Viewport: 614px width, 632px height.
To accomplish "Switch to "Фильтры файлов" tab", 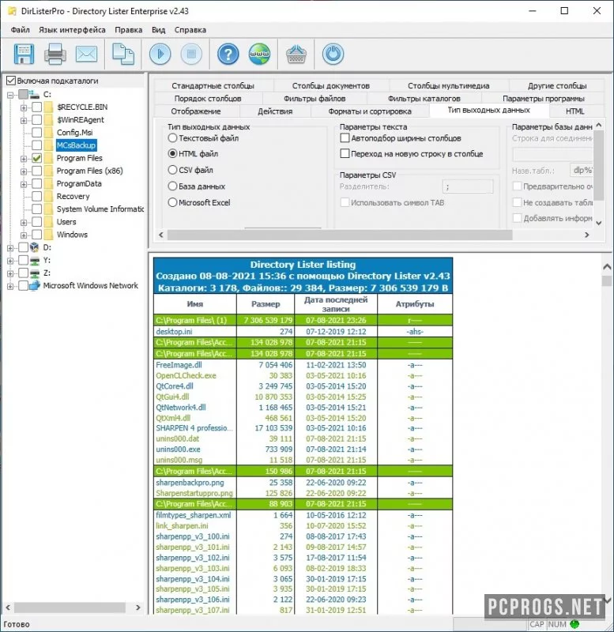I will (315, 98).
